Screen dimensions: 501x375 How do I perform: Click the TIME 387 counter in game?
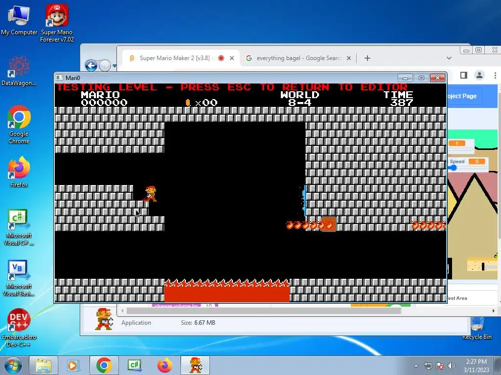[x=398, y=99]
